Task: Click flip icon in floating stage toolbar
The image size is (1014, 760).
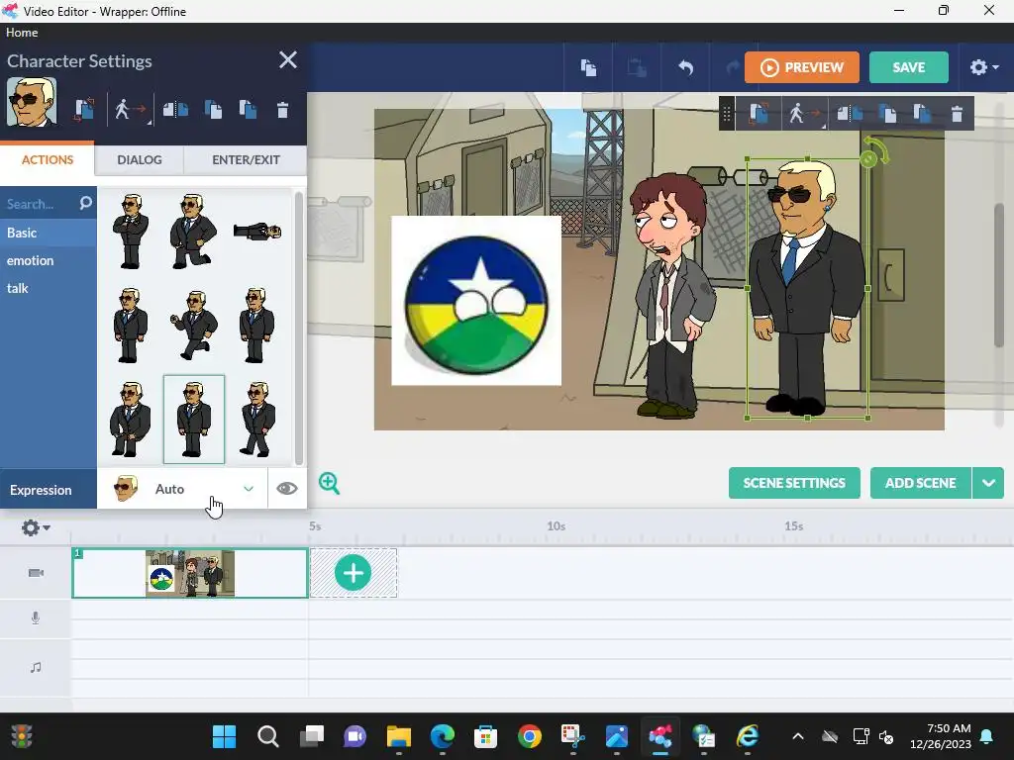Action: (849, 114)
